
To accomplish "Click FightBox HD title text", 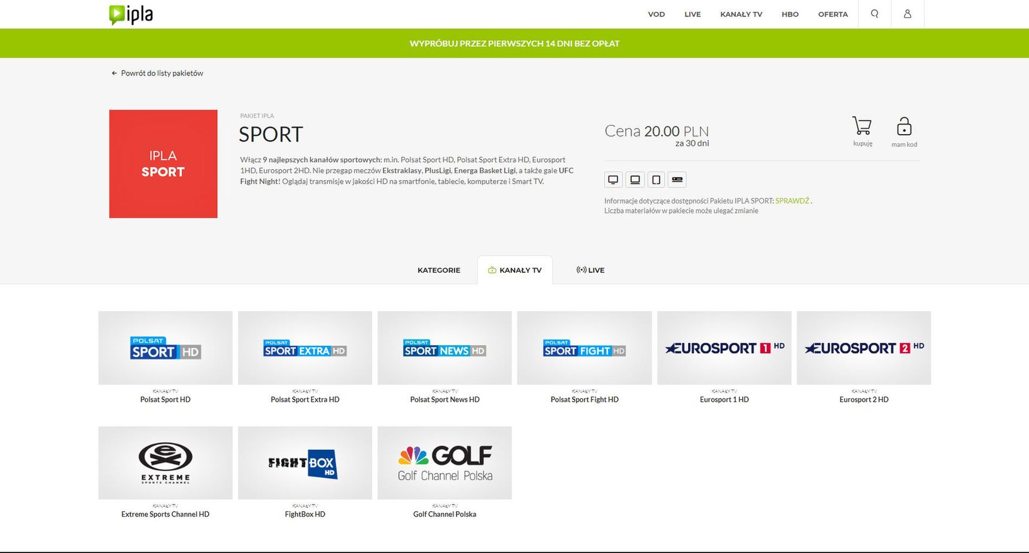I will [x=305, y=514].
